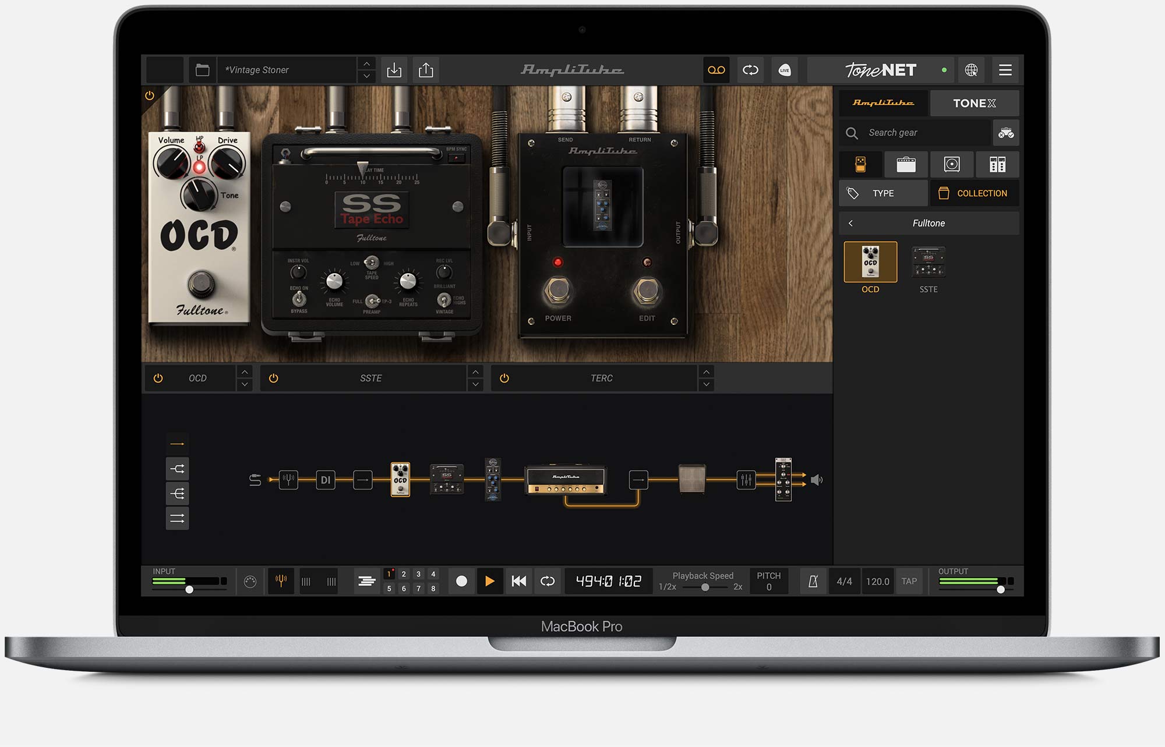This screenshot has width=1165, height=747.
Task: Select the COLLECTION filter tab
Action: tap(974, 193)
